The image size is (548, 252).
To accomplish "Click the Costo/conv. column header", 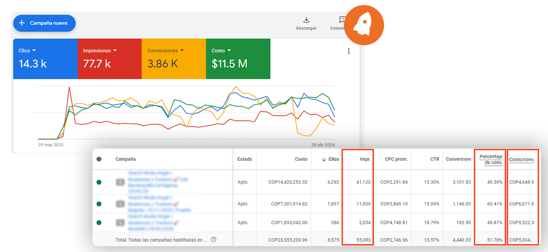I will pyautogui.click(x=522, y=160).
